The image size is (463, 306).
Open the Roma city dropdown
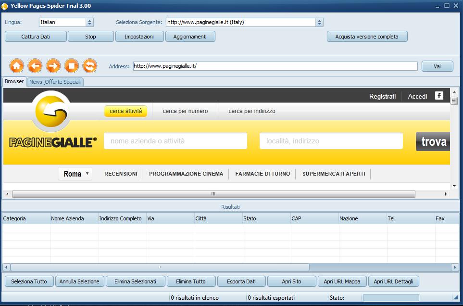[75, 174]
